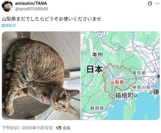The image size is (161, 133).
Task: Click the post timestamp 下午8:50 · 2025年11月12日
Action: [x=27, y=128]
